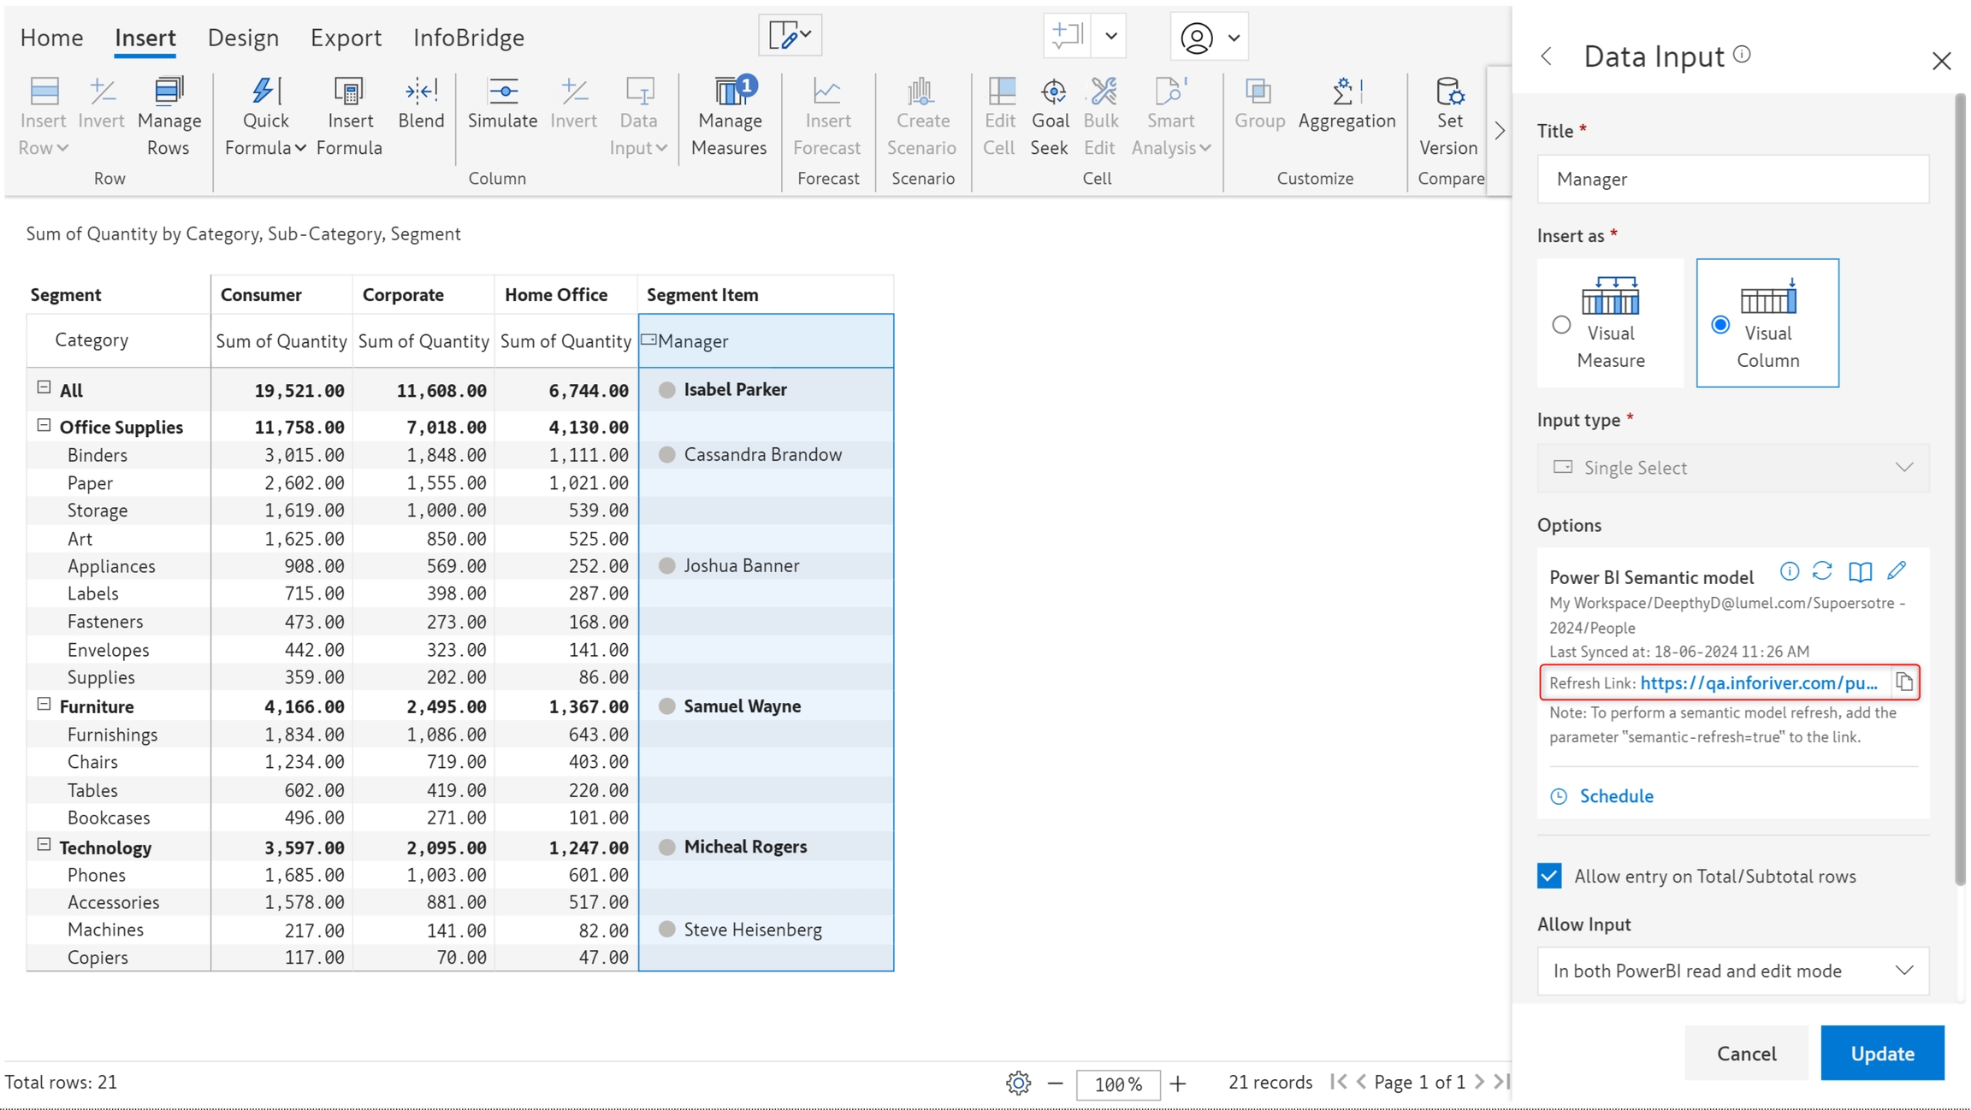Edit the Power BI semantic model
This screenshot has width=1971, height=1110.
point(1897,571)
